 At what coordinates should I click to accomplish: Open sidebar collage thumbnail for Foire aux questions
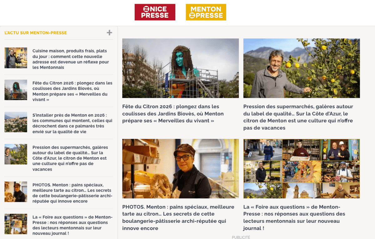(x=16, y=224)
